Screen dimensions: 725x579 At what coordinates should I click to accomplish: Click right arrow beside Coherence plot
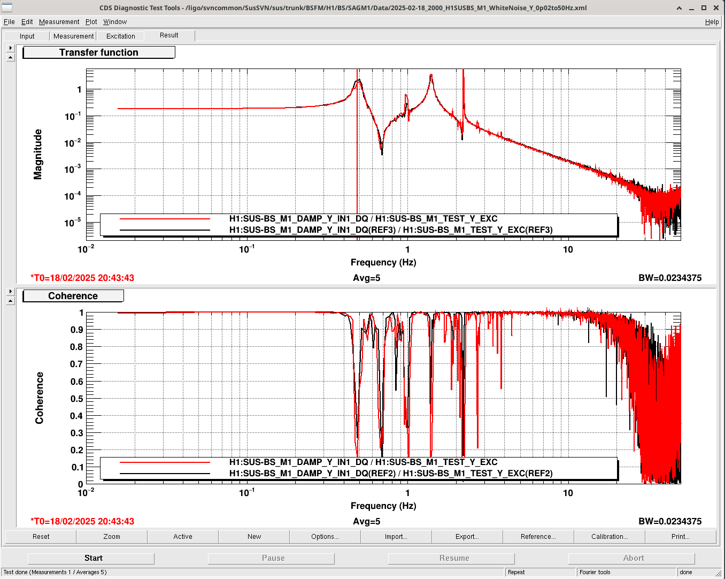[x=10, y=292]
